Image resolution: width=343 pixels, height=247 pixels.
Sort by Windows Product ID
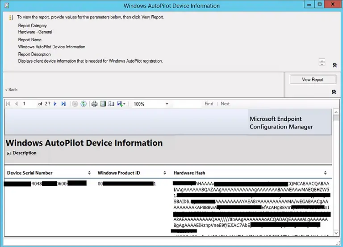165,173
